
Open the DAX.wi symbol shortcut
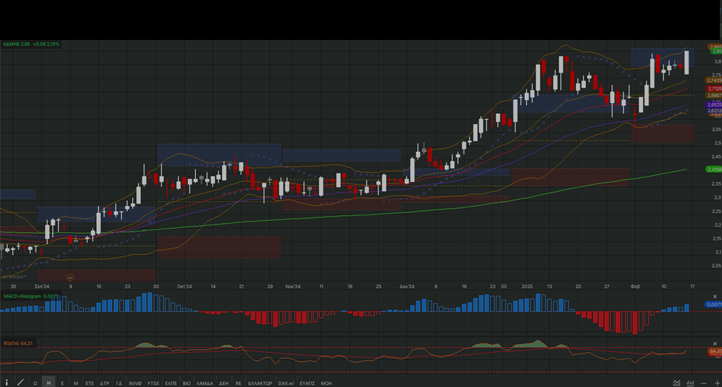click(286, 383)
